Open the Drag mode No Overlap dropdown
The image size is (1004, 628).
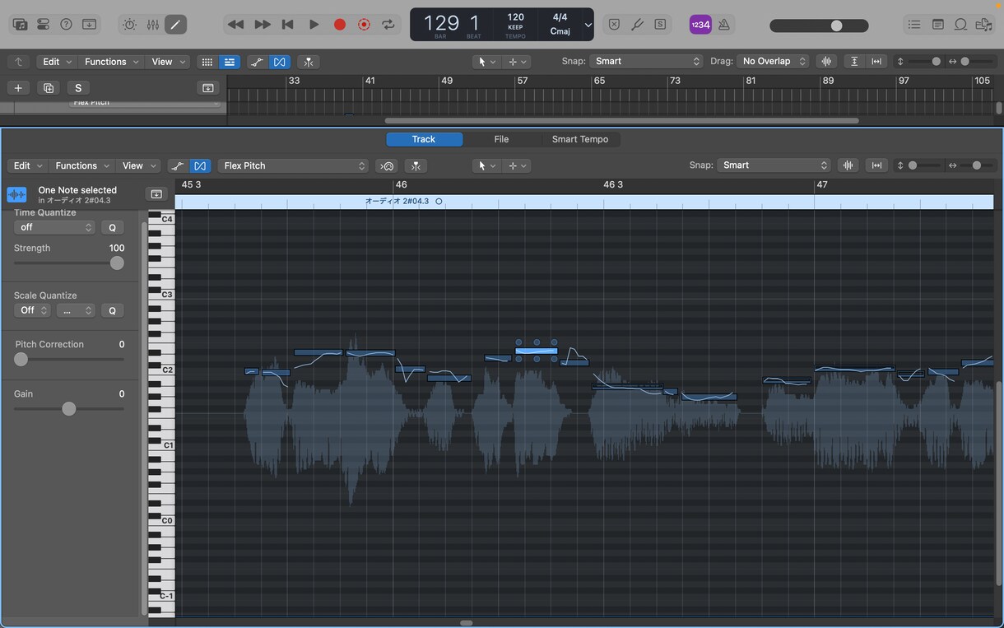[x=773, y=61]
